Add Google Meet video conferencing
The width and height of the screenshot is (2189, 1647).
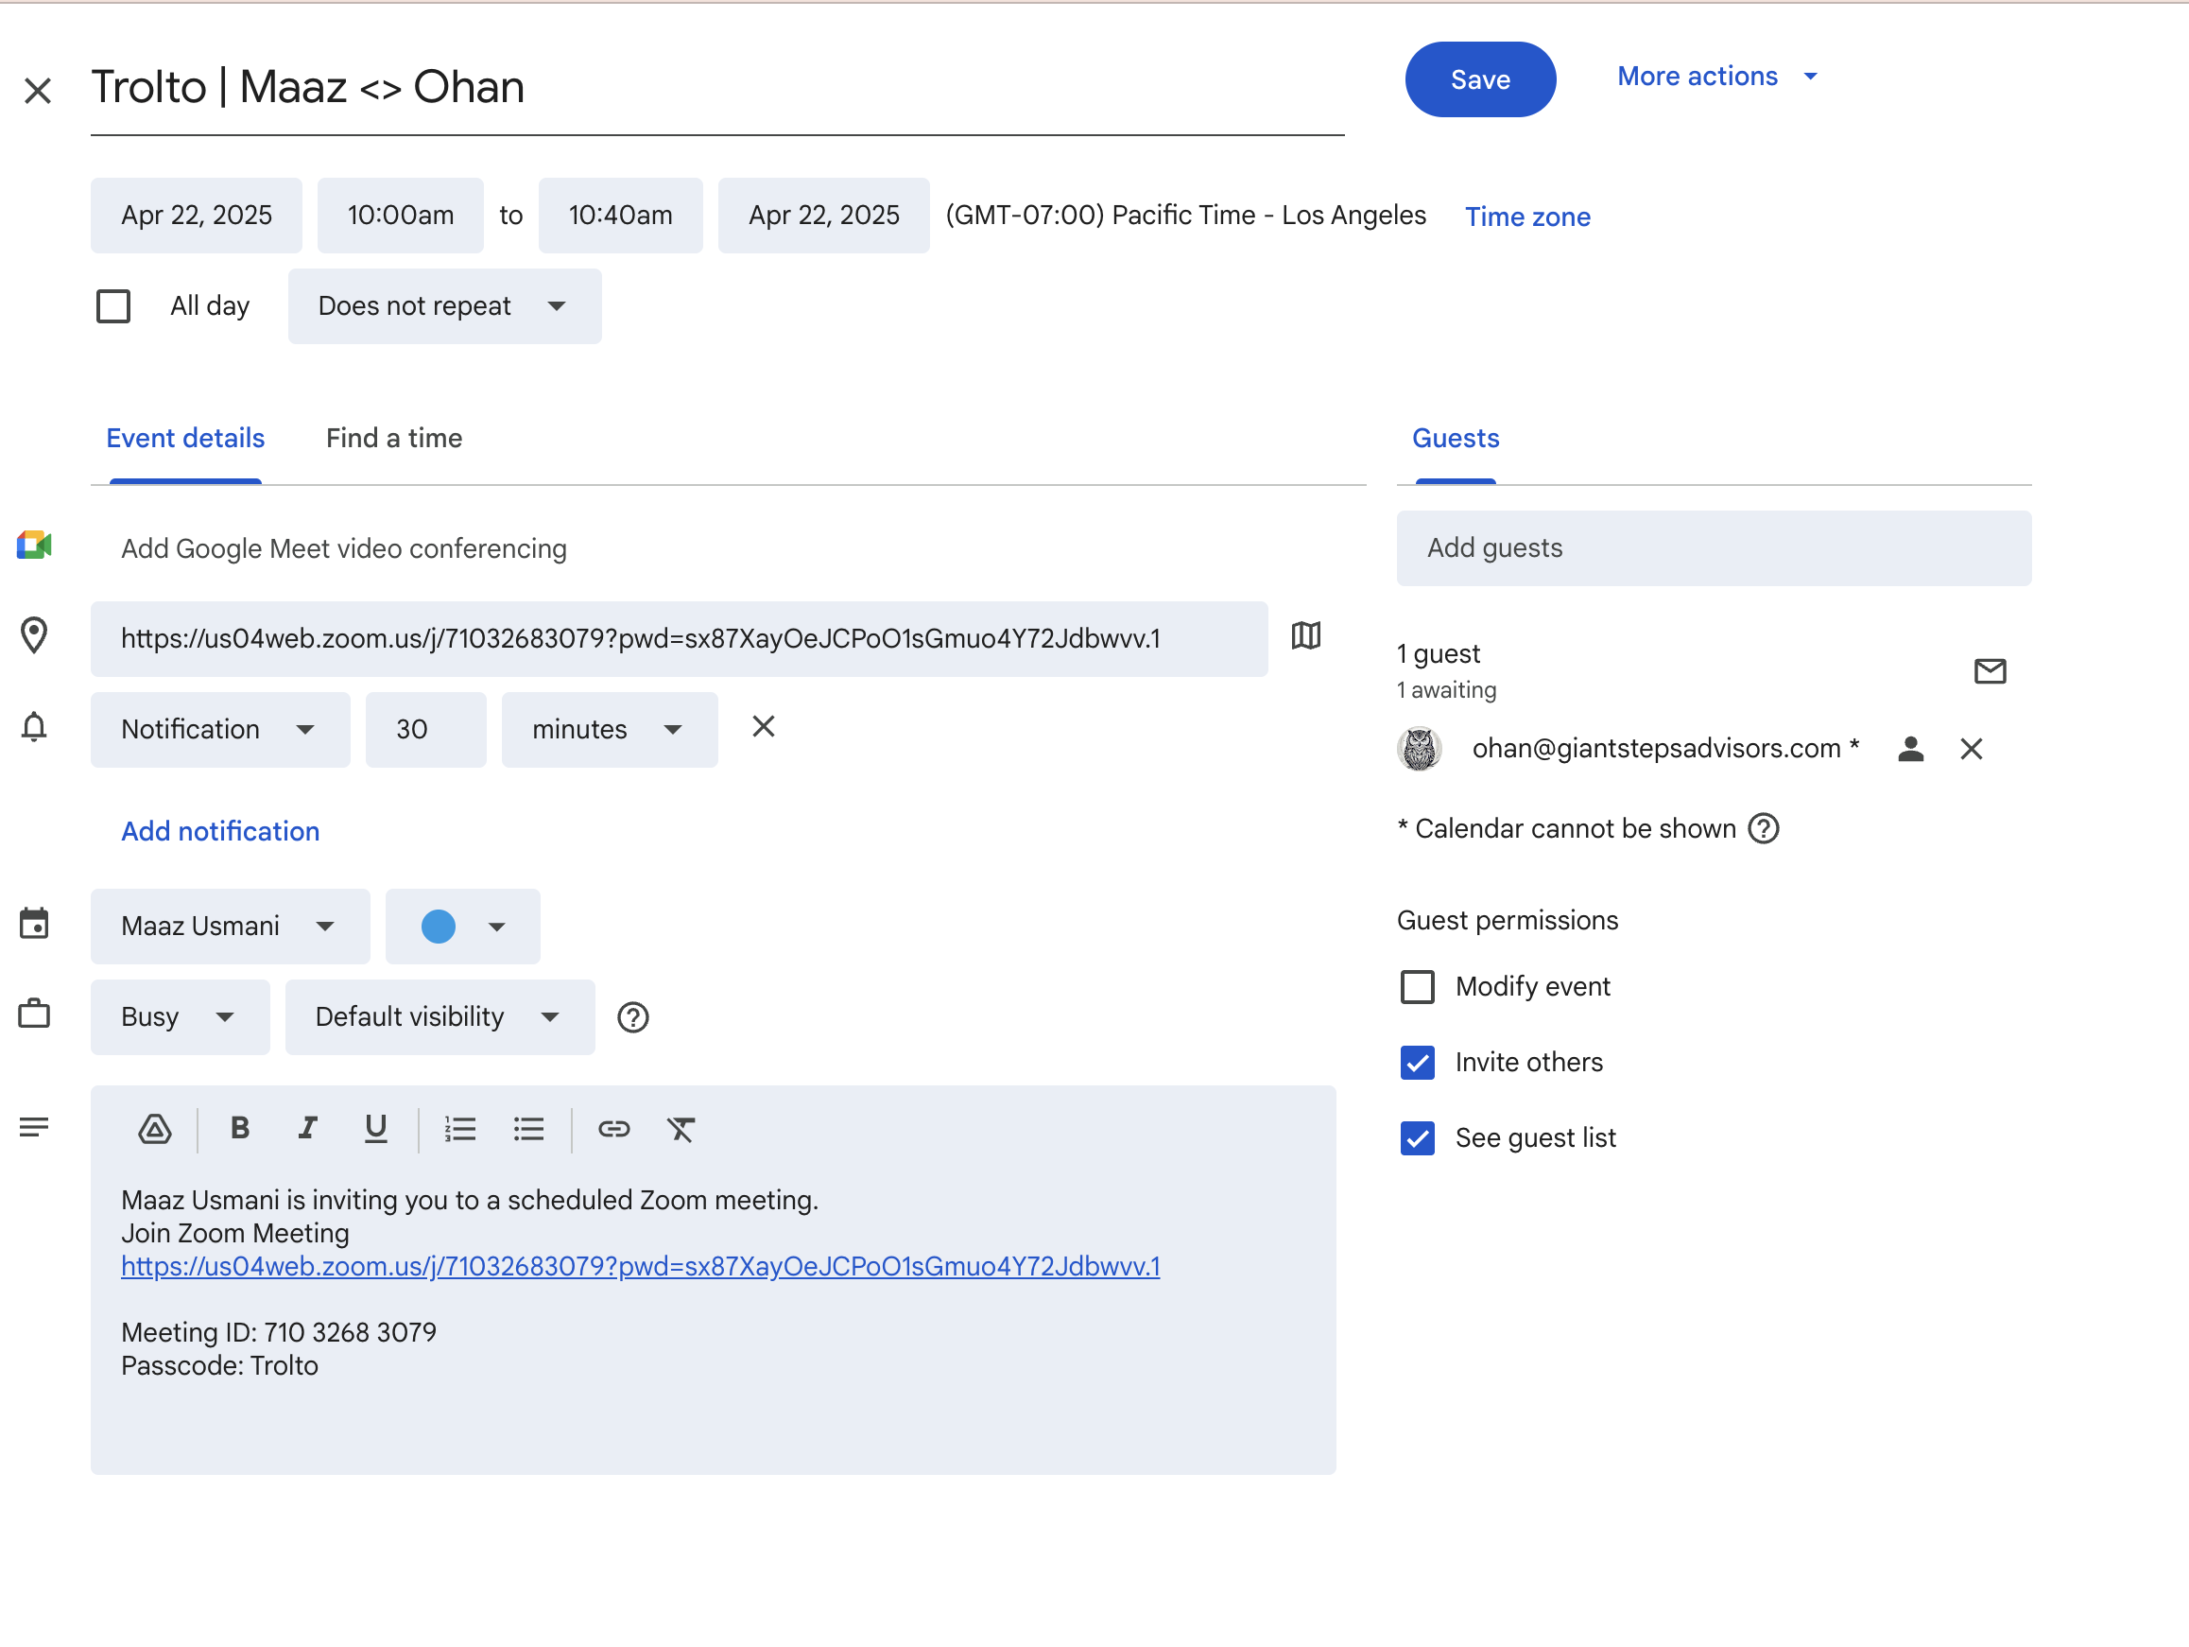tap(343, 548)
